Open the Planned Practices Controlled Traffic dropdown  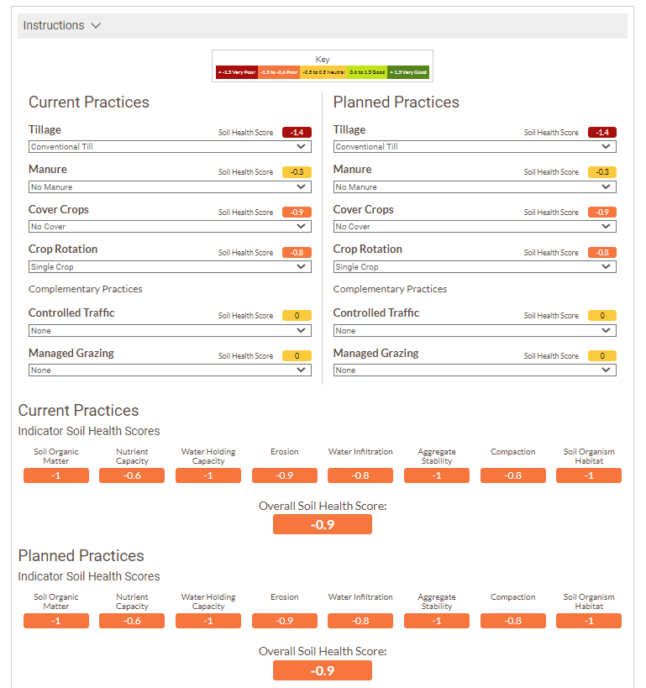(x=475, y=331)
